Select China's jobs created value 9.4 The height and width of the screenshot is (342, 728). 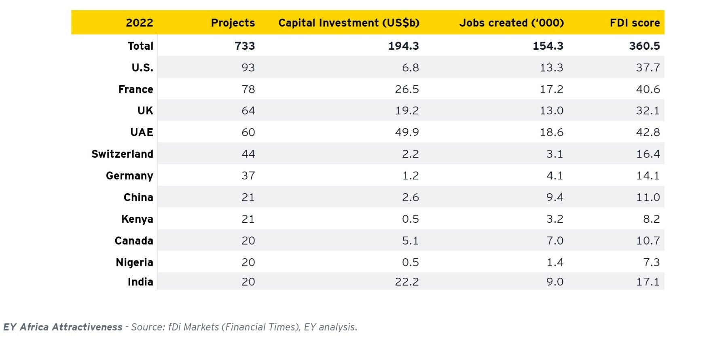[554, 197]
